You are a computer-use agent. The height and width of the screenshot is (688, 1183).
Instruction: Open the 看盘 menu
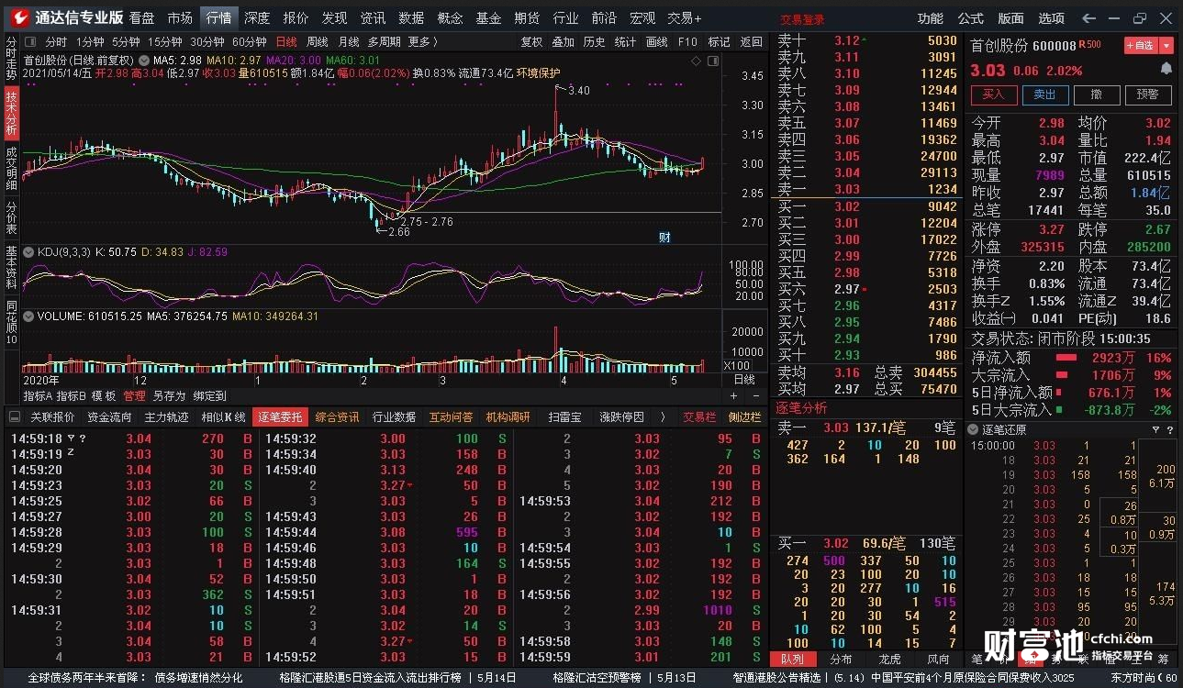(141, 17)
